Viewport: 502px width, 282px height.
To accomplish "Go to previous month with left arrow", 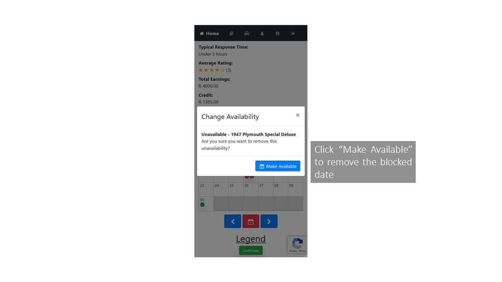I will click(233, 221).
